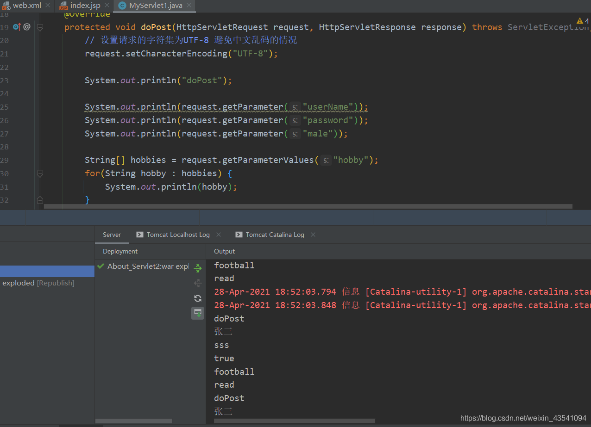Click the doPost method name
Viewport: 591px width, 427px height.
156,27
